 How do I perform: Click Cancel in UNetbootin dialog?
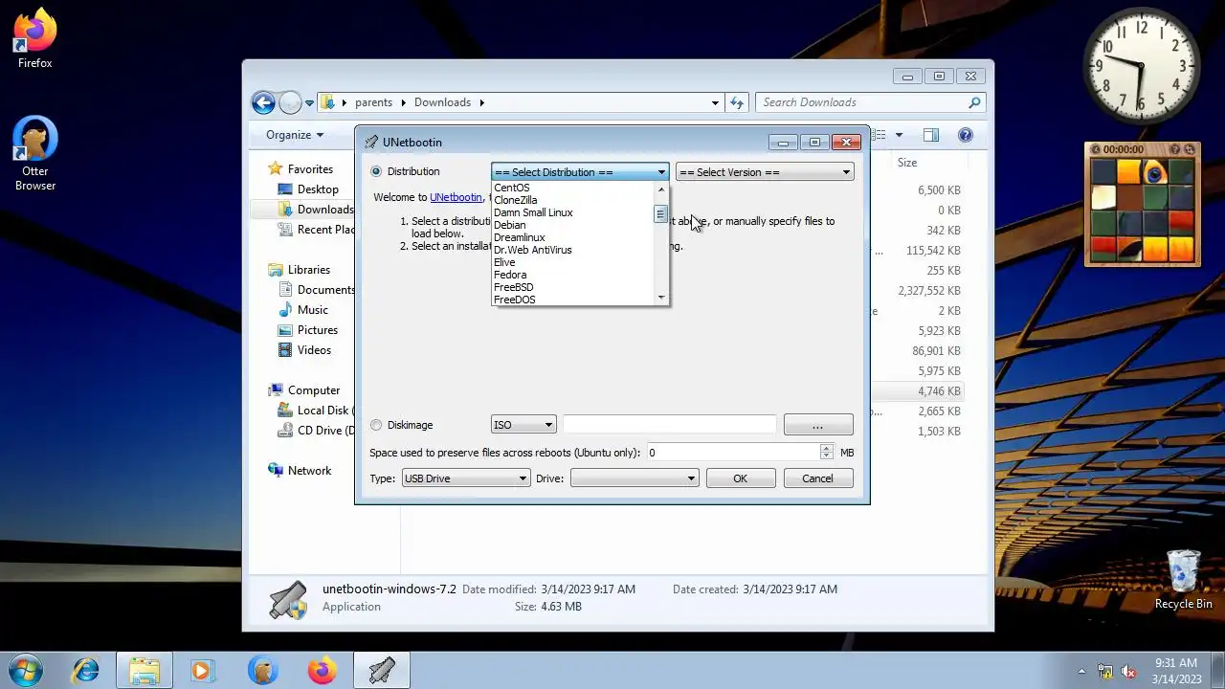818,478
